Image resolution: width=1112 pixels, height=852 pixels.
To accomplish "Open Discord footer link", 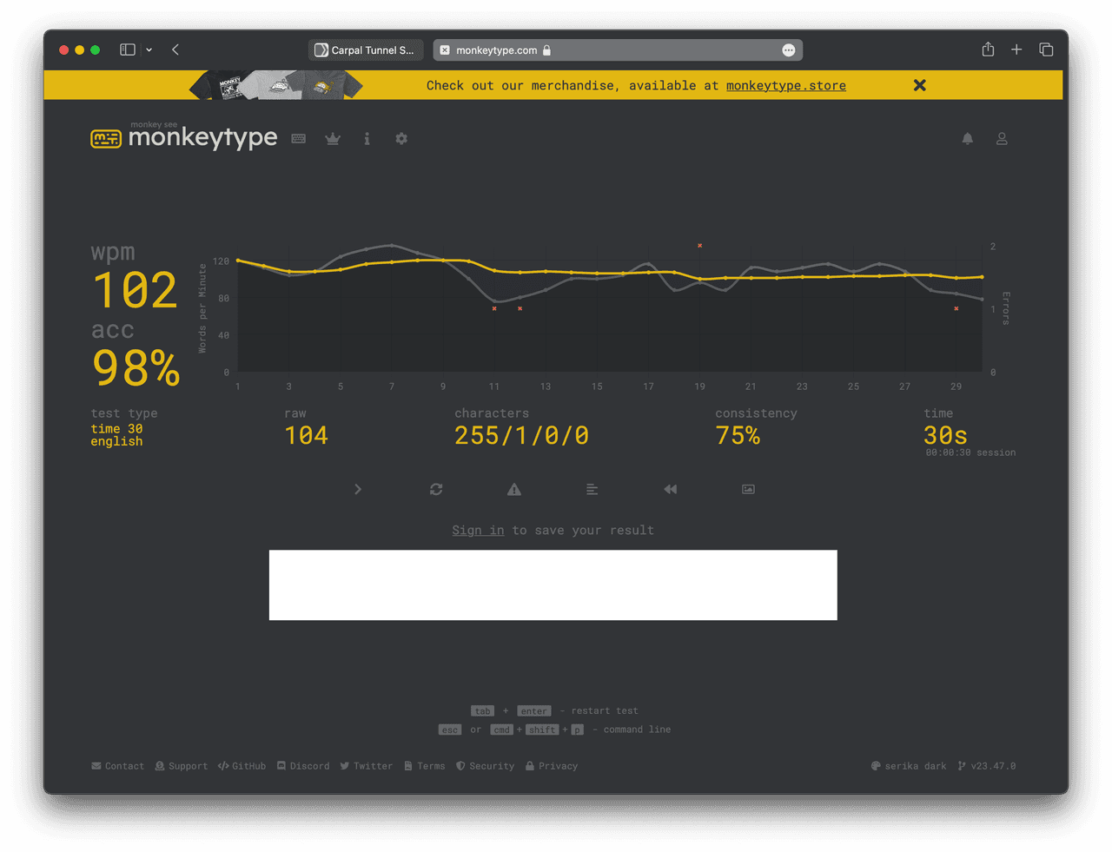I will click(x=303, y=766).
